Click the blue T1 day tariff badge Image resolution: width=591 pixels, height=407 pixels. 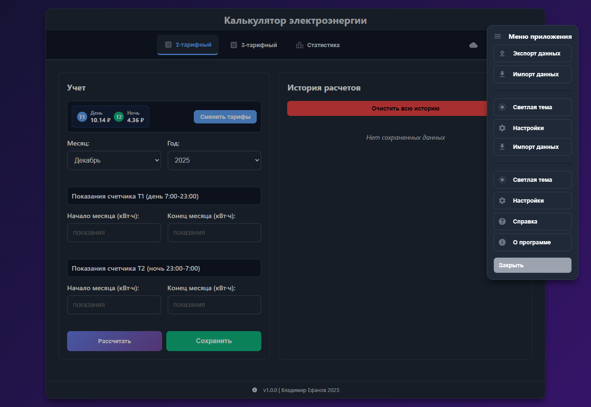click(x=82, y=117)
